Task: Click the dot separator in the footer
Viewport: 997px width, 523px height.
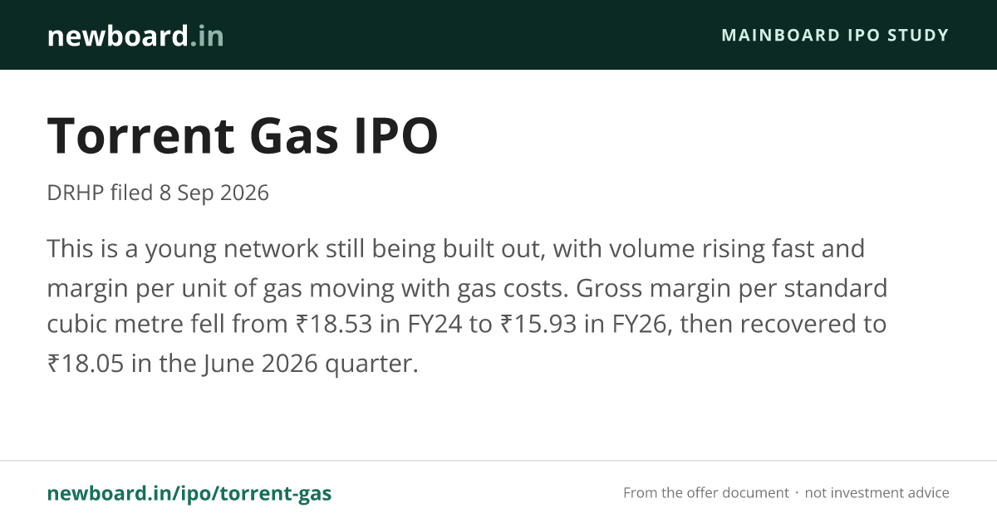Action: point(797,493)
